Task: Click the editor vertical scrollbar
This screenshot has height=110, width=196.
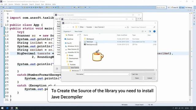Action: point(190,63)
